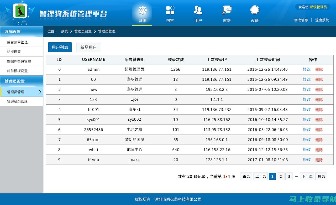
Task: Select page 2 in pagination
Action: coord(281,176)
